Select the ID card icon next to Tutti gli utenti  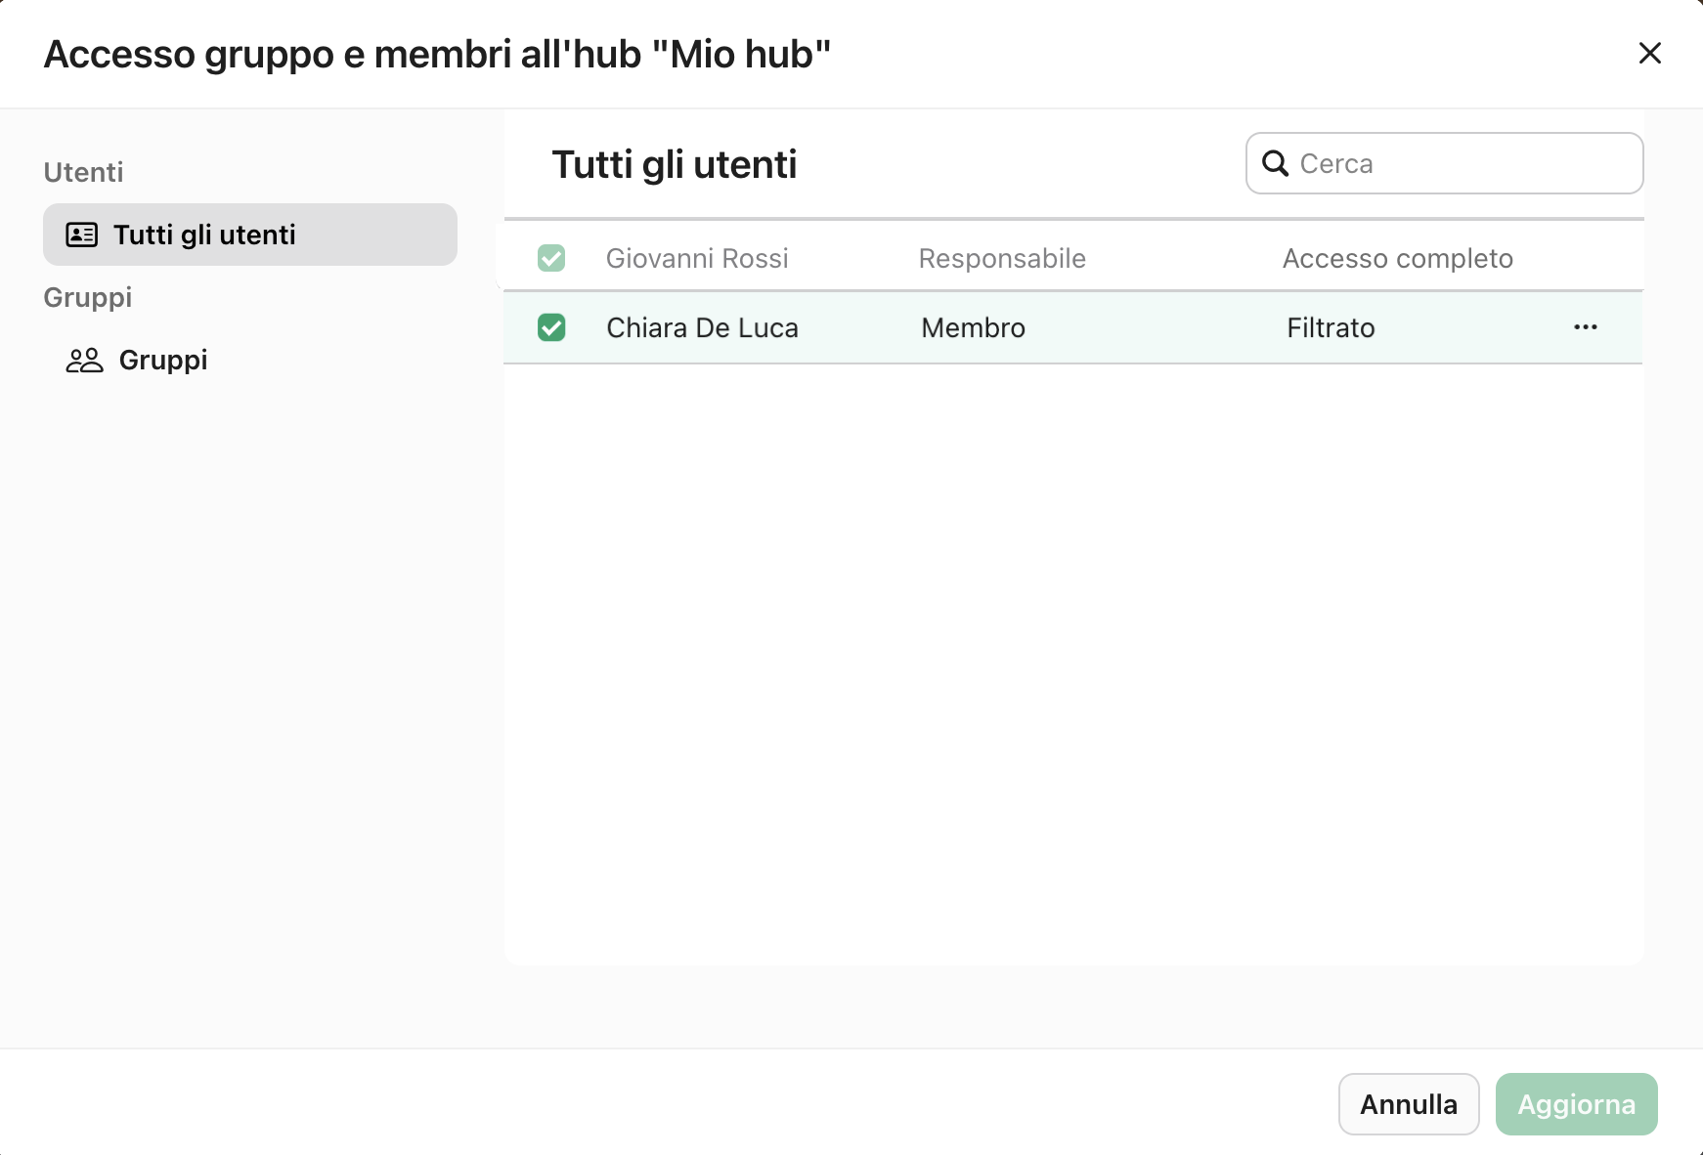pyautogui.click(x=83, y=235)
